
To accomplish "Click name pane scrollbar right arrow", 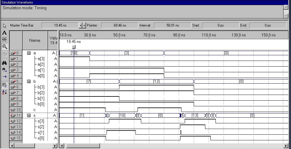I will pyautogui.click(x=55, y=146).
